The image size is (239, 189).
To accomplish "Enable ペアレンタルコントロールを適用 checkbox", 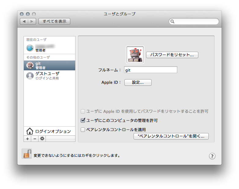I will (83, 130).
